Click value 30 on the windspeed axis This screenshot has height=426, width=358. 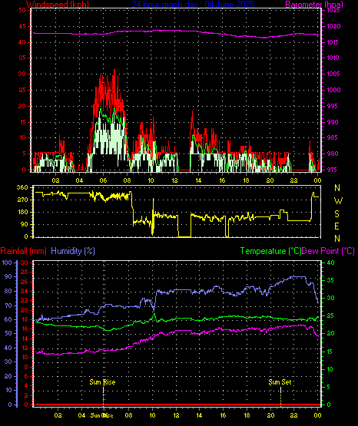(22, 74)
